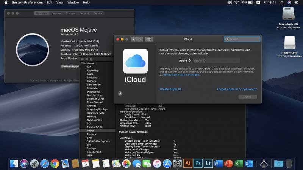Launch Google Chrome from the Dock
This screenshot has height=170, width=303.
[55, 164]
